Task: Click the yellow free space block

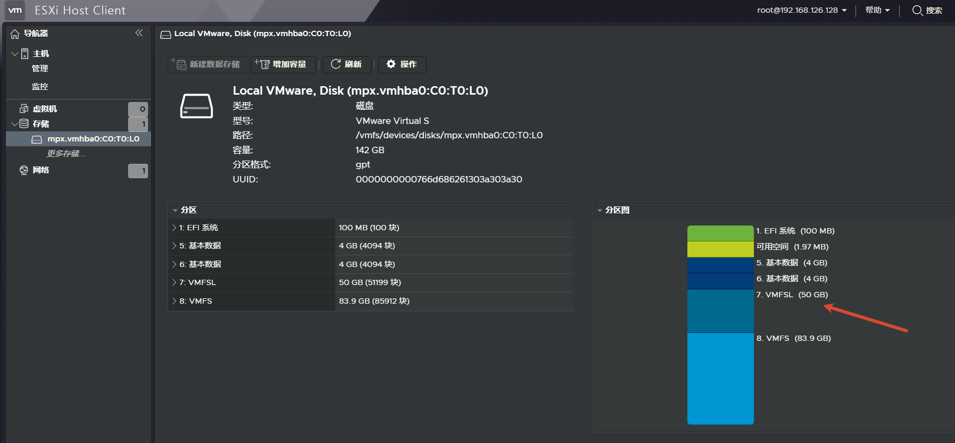Action: coord(720,249)
